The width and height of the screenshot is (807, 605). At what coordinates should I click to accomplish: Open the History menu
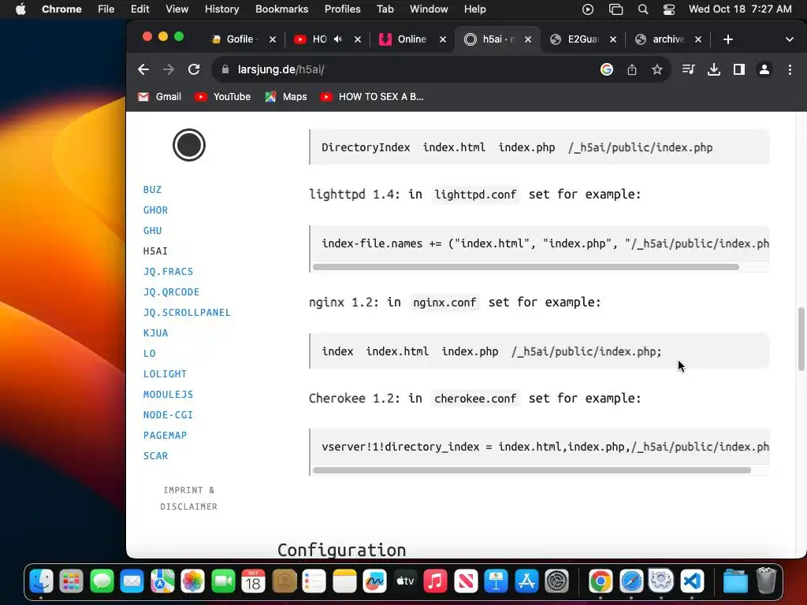pyautogui.click(x=221, y=9)
